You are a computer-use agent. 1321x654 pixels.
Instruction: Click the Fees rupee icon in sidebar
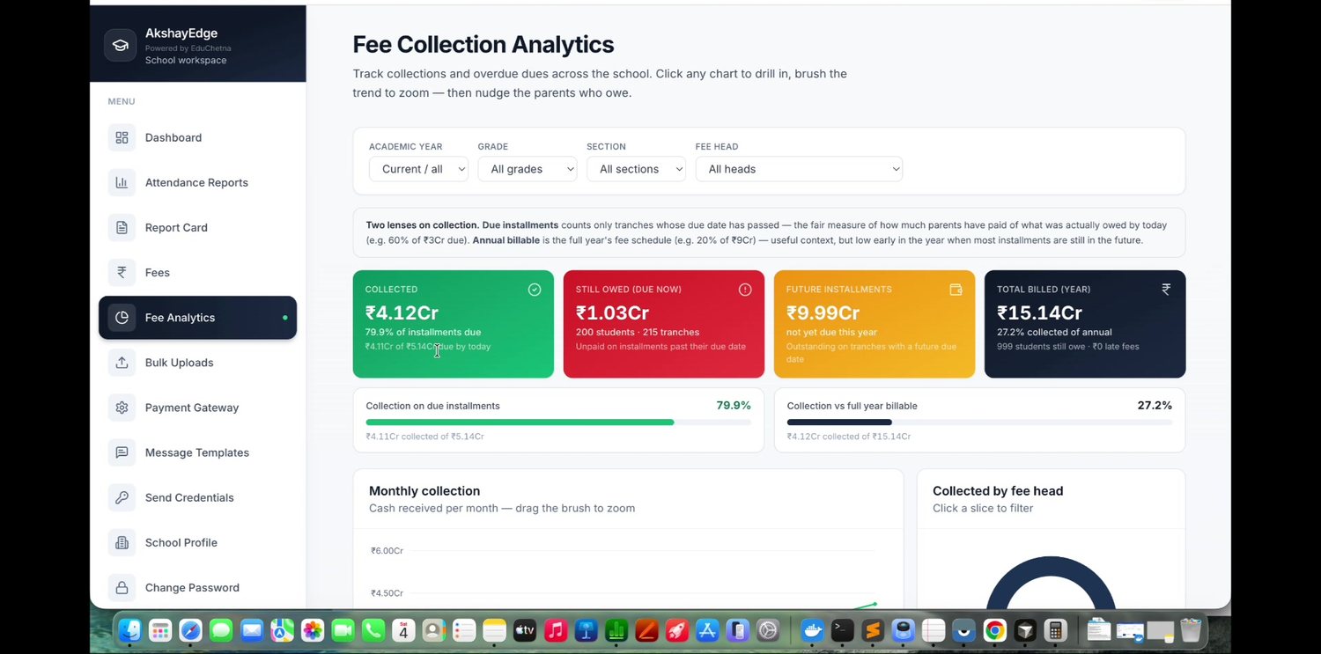pos(122,272)
